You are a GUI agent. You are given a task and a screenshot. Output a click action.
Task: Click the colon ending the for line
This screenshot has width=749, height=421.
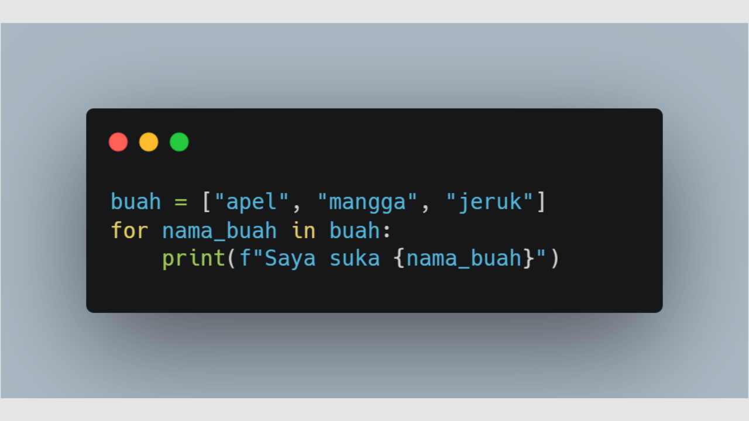coord(387,231)
